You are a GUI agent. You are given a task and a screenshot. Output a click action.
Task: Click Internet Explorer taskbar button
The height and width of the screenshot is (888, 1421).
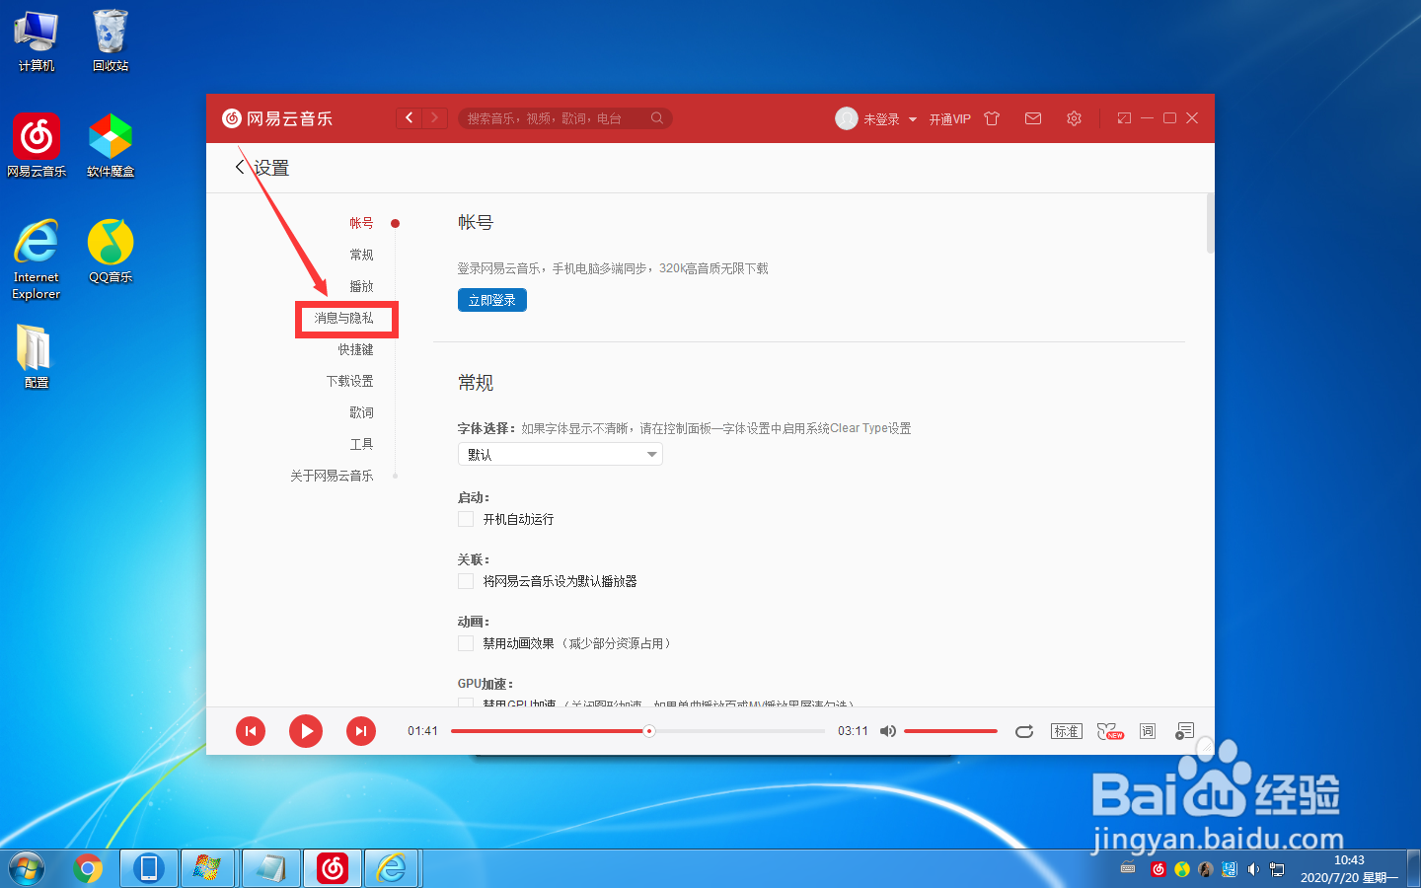pyautogui.click(x=392, y=868)
